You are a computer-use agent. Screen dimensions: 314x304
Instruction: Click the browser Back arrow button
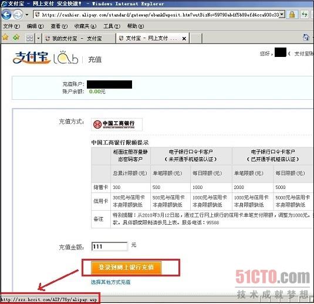tap(6, 15)
